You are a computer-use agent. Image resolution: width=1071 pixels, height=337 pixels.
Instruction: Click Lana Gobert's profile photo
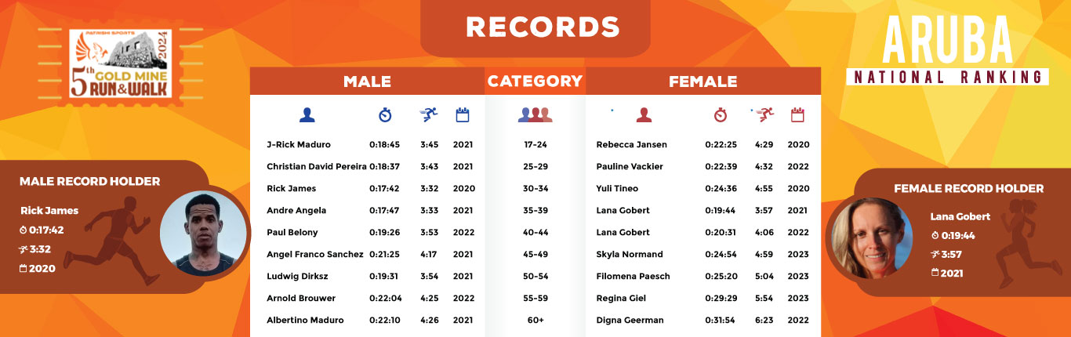click(x=870, y=238)
